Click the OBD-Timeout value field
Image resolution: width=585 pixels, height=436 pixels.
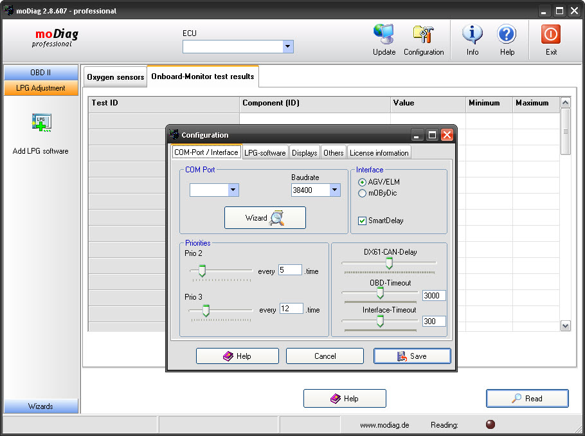[x=434, y=295]
